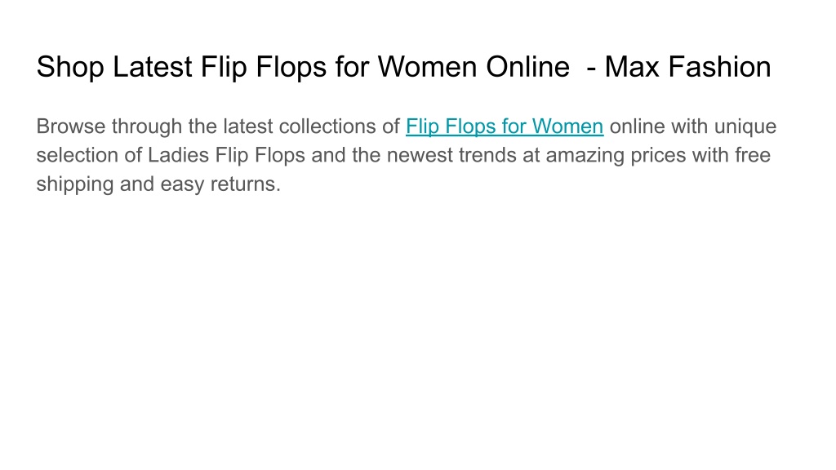Click the dash separator in the title

tap(591, 69)
